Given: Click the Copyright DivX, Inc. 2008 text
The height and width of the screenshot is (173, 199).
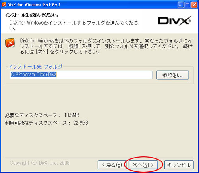Looking at the screenshot, I should click(x=39, y=163).
